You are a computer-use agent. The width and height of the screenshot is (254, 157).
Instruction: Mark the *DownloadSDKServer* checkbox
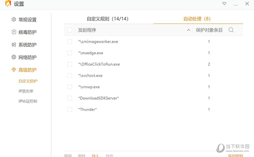pyautogui.click(x=70, y=98)
